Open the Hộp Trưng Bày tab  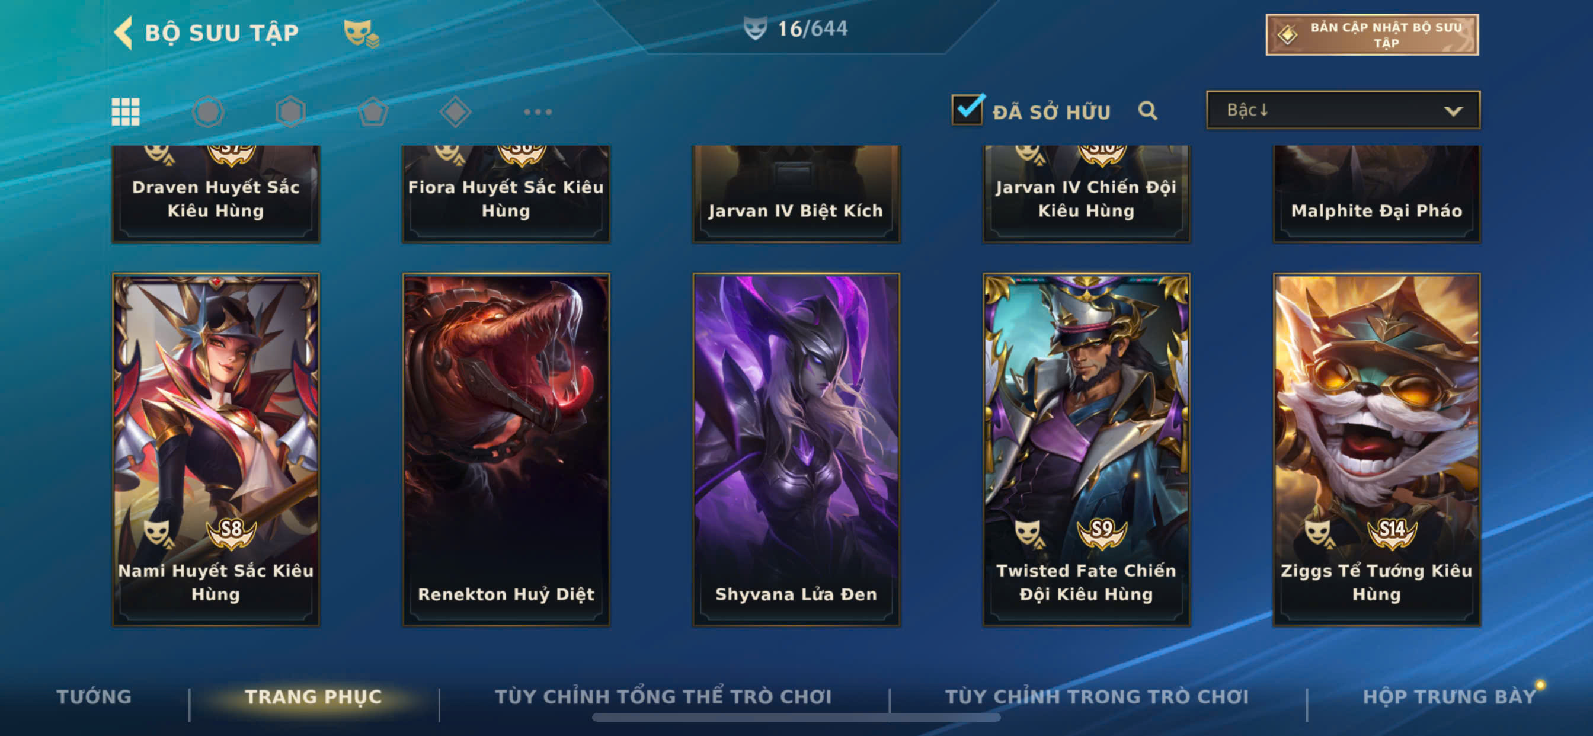[x=1450, y=696]
